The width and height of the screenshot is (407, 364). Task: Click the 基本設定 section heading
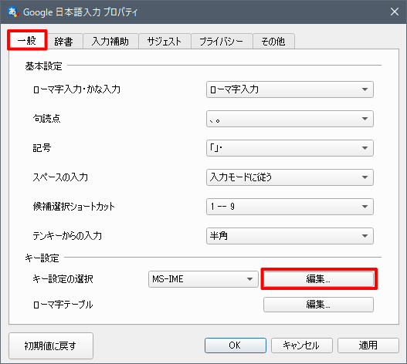[43, 66]
